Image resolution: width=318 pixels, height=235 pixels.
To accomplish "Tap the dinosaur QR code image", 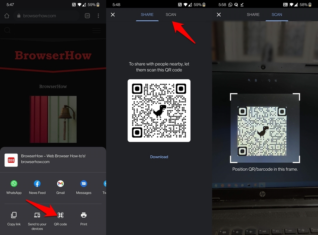I will click(159, 110).
